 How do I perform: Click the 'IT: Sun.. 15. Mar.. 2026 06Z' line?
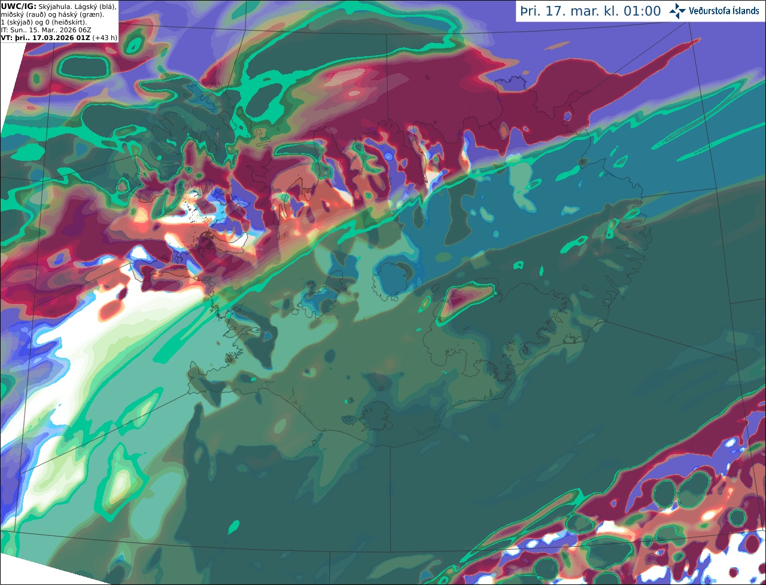[46, 30]
